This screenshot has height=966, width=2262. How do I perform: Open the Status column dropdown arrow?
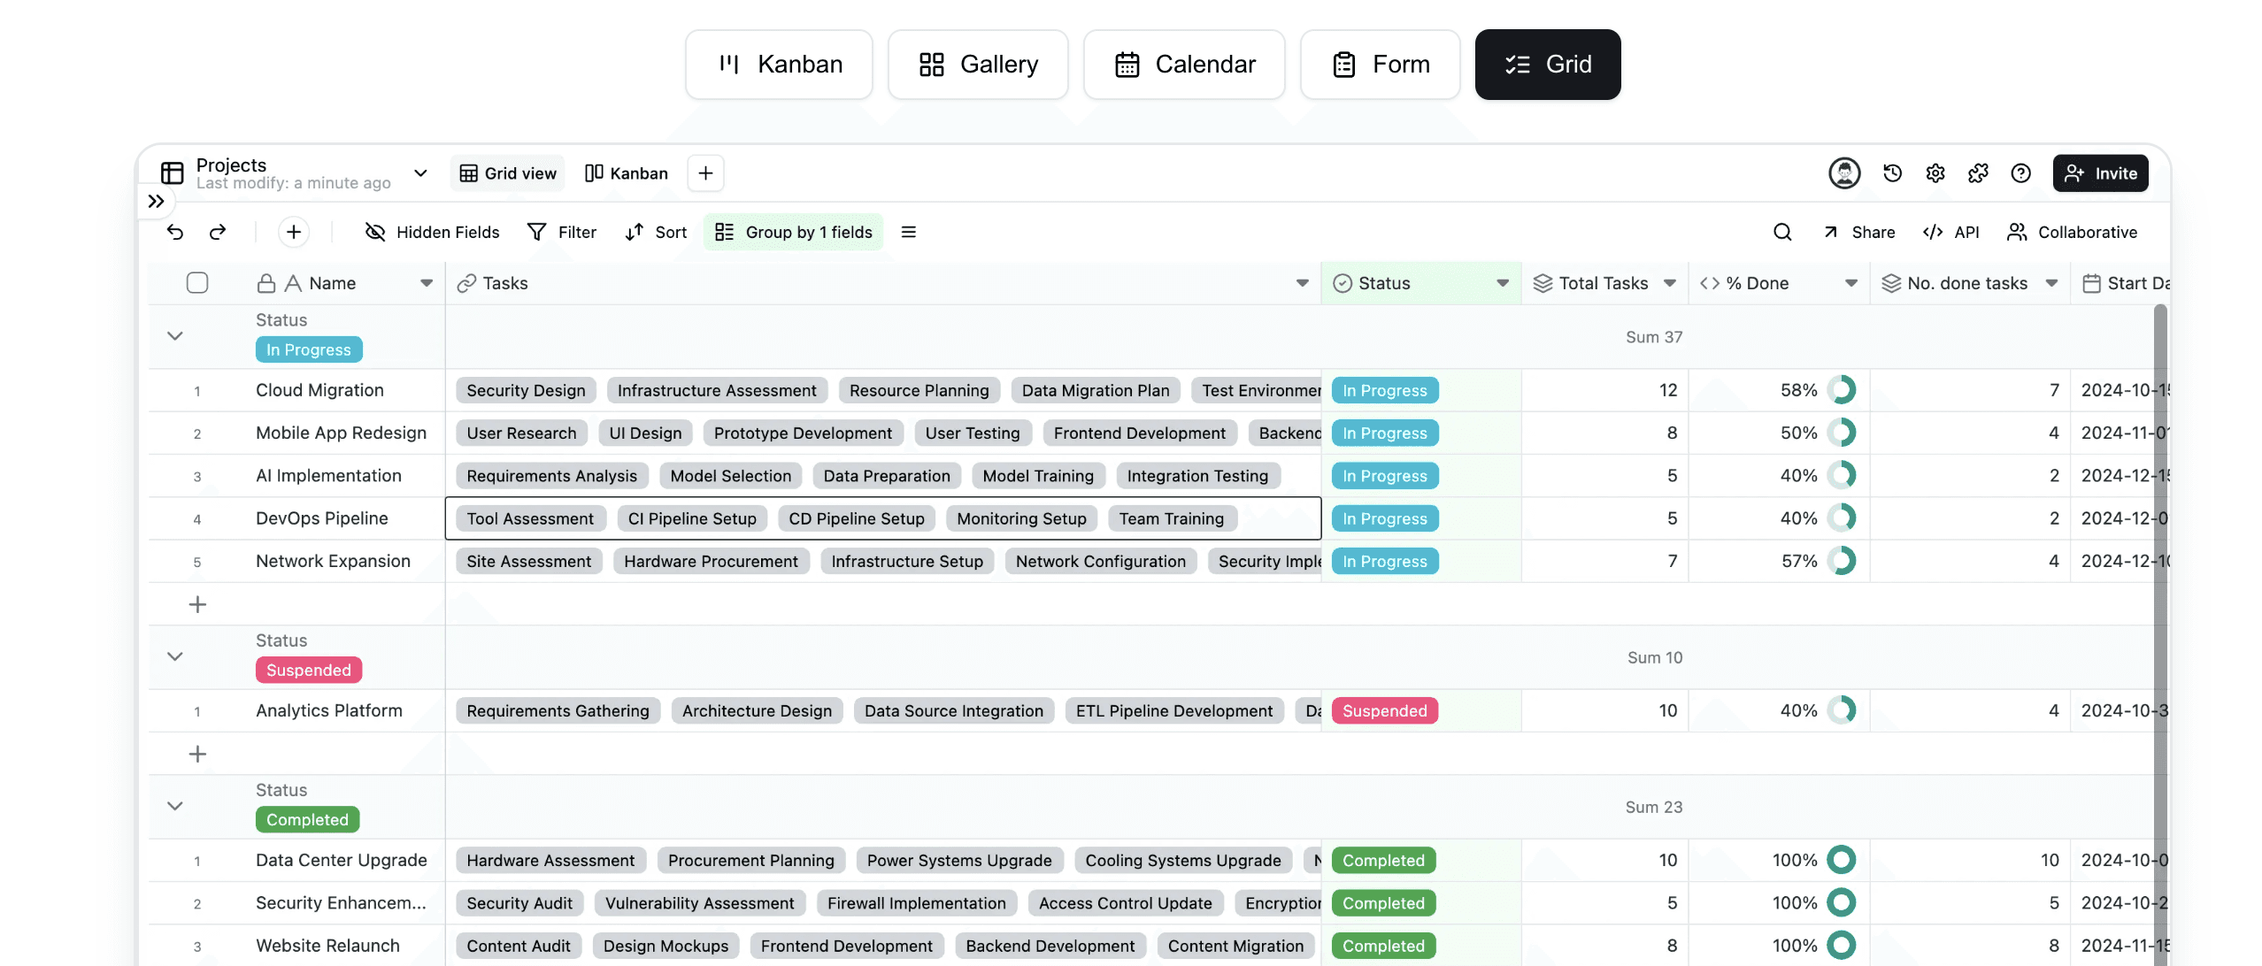tap(1502, 283)
